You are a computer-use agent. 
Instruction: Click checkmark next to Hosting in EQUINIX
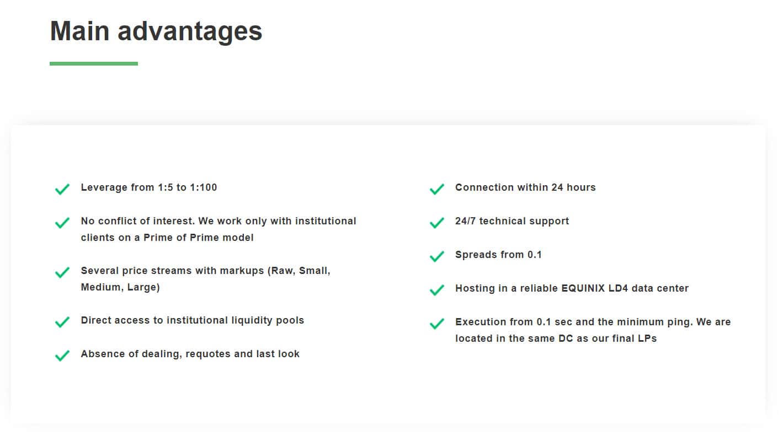[436, 290]
